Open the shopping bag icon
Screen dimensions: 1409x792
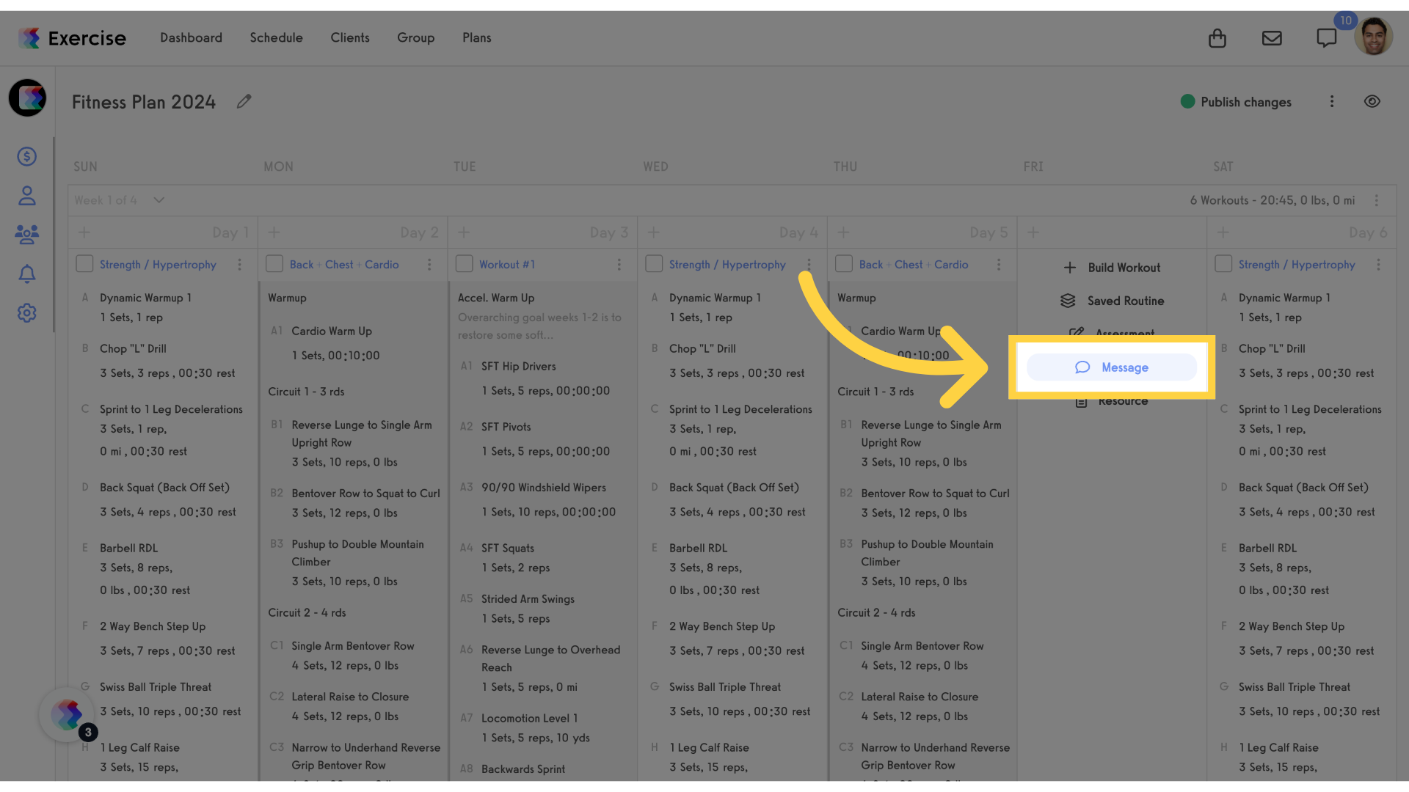1217,38
